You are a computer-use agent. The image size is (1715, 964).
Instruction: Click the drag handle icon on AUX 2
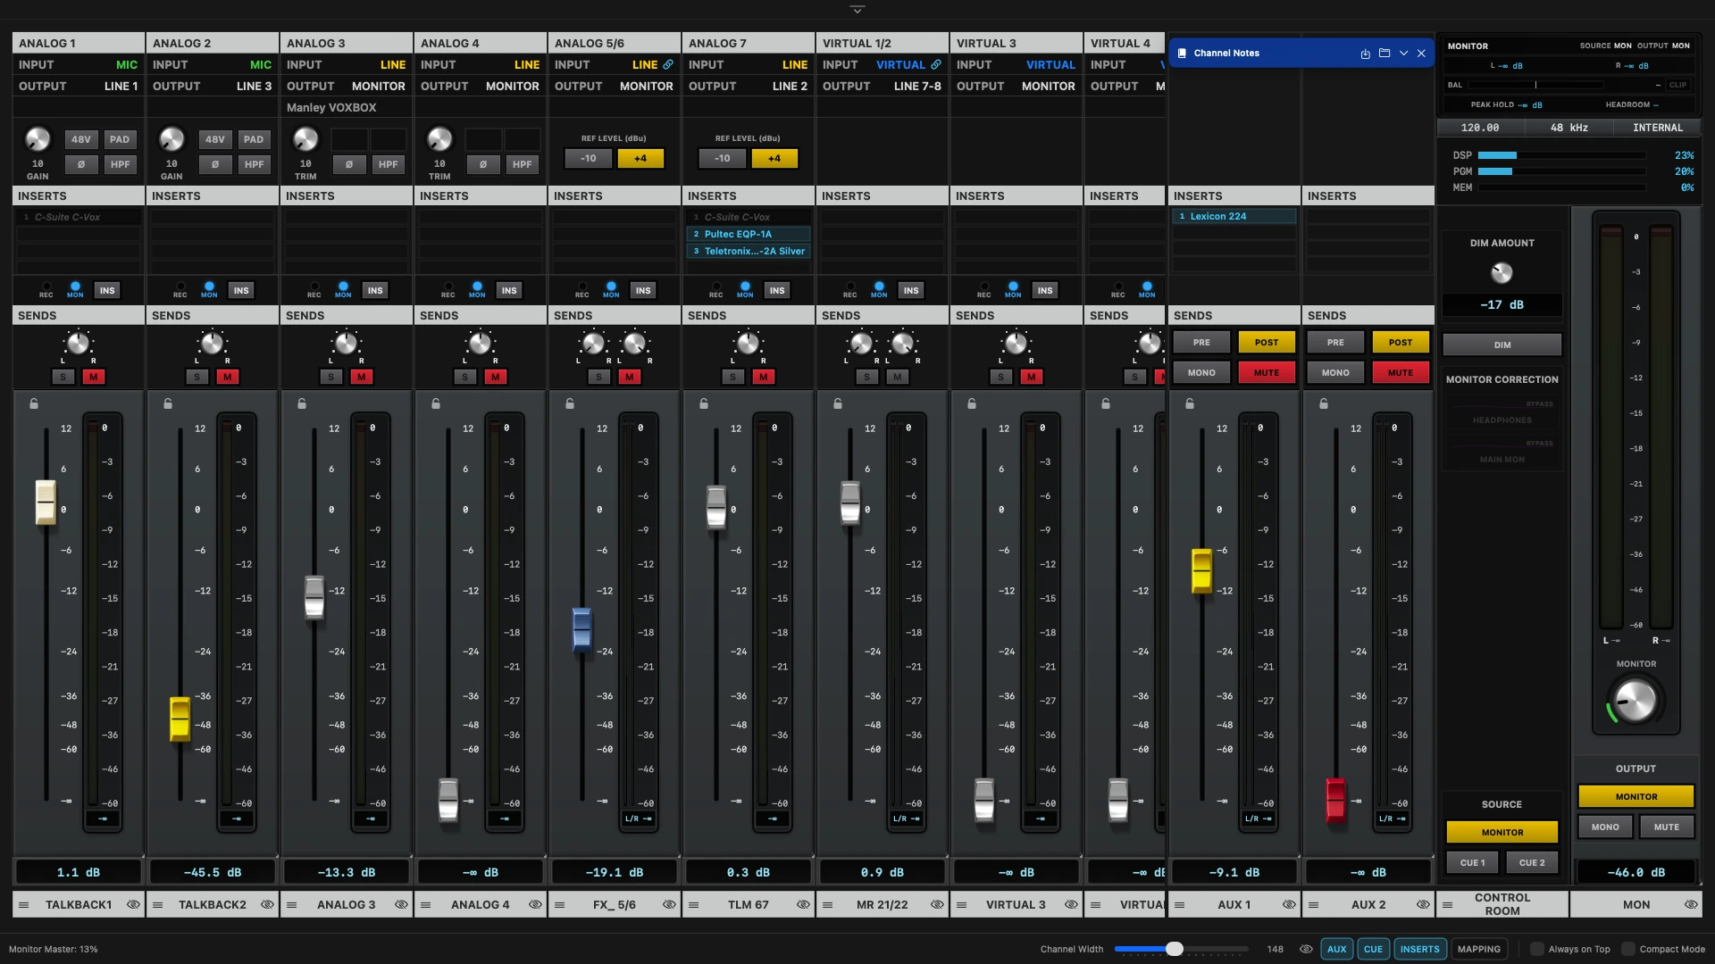pos(1314,905)
